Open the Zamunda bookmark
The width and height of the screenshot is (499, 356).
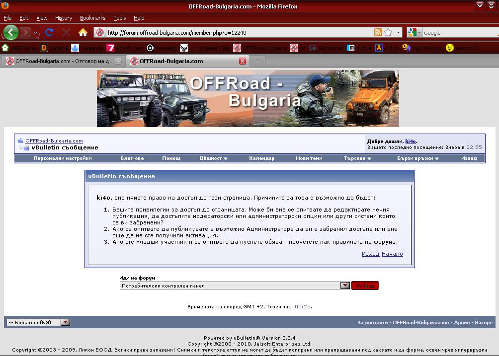[x=87, y=48]
